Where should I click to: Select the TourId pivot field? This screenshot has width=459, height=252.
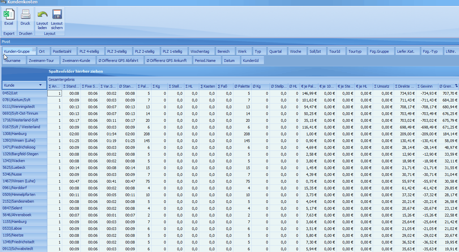click(336, 51)
